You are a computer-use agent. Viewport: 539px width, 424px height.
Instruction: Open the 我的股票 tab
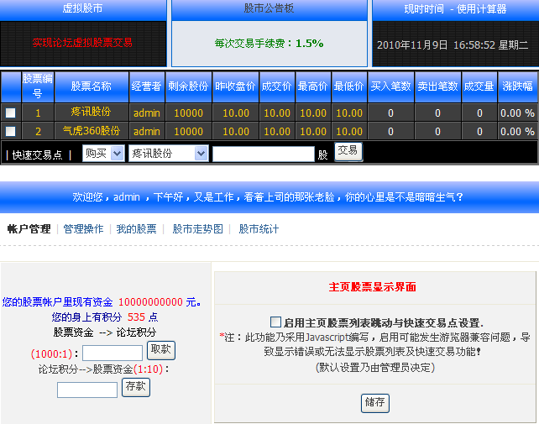pyautogui.click(x=137, y=229)
